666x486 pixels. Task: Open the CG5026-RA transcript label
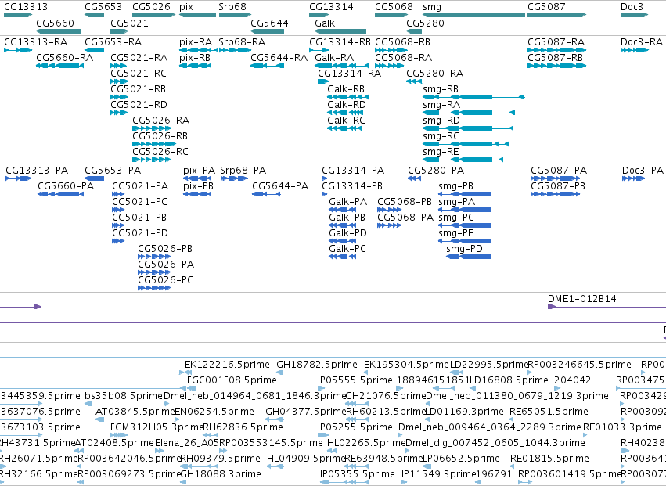click(161, 121)
